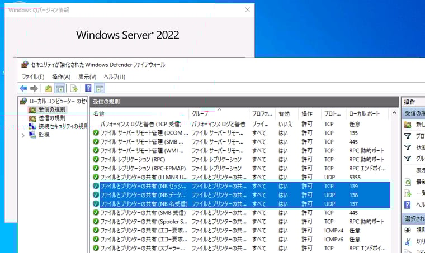The image size is (425, 253).
Task: Go forward with the gray right arrow
Action: (34, 88)
